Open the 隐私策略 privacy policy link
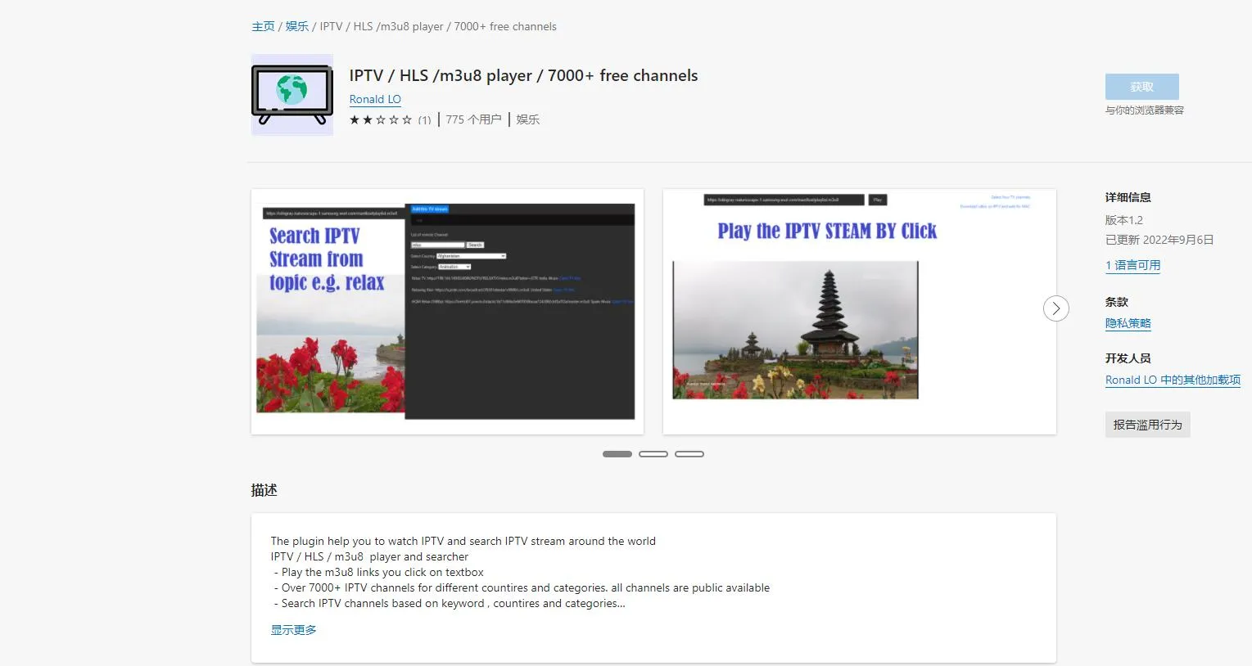 [1128, 323]
